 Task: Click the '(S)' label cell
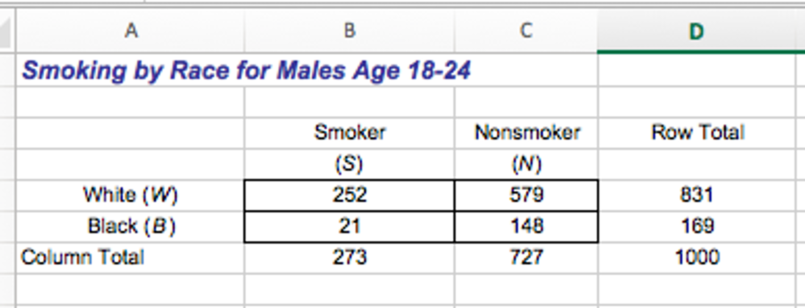349,164
